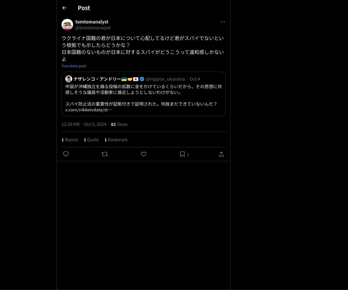Viewport: 348px width, 290px height.
Task: Click the blue verified badge in quote
Action: click(x=142, y=79)
